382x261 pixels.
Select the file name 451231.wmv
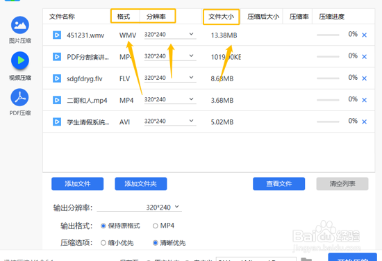(85, 35)
